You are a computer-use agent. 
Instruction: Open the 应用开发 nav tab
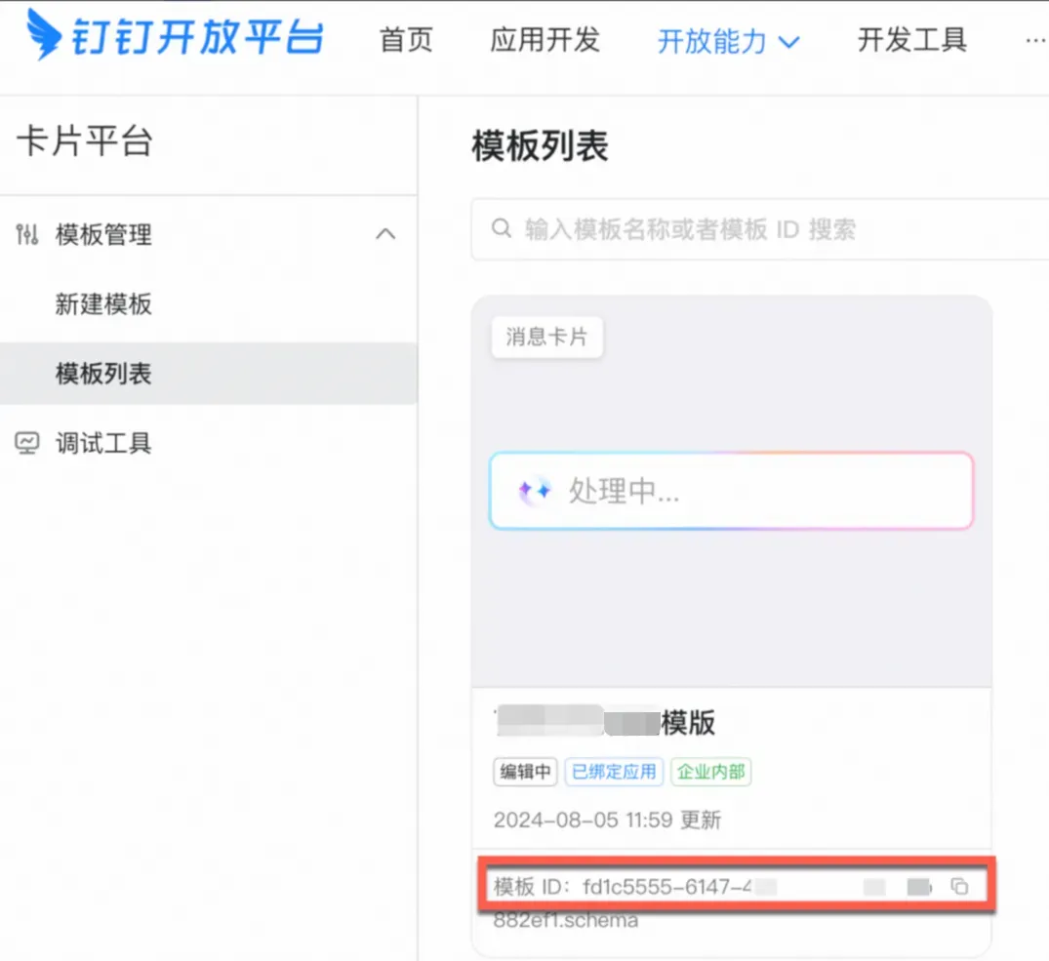(x=545, y=40)
